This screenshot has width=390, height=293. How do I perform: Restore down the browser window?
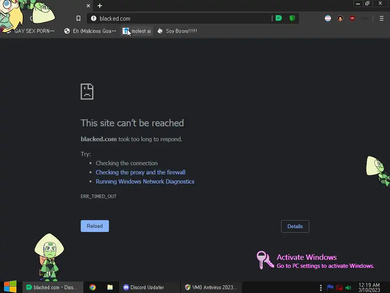(368, 3)
